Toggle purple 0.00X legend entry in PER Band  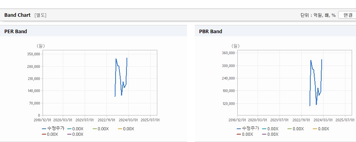75,134
